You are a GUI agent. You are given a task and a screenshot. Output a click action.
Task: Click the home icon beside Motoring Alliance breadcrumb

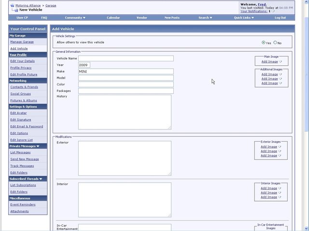coord(12,5)
